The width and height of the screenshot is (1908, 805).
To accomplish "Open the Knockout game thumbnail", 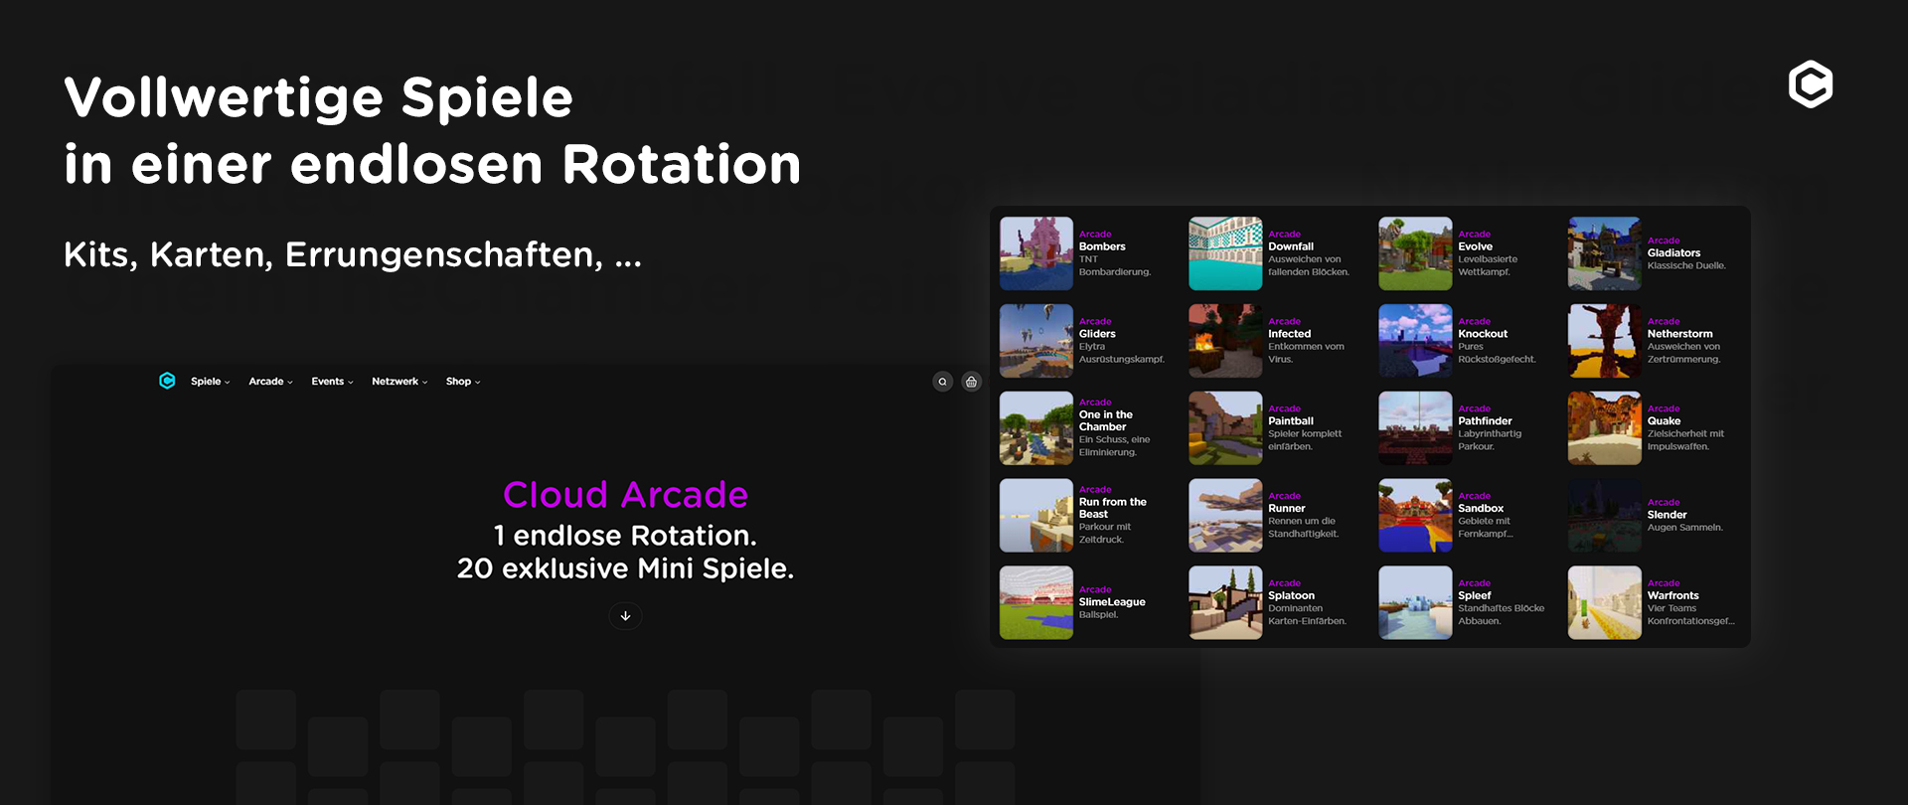I will point(1415,341).
